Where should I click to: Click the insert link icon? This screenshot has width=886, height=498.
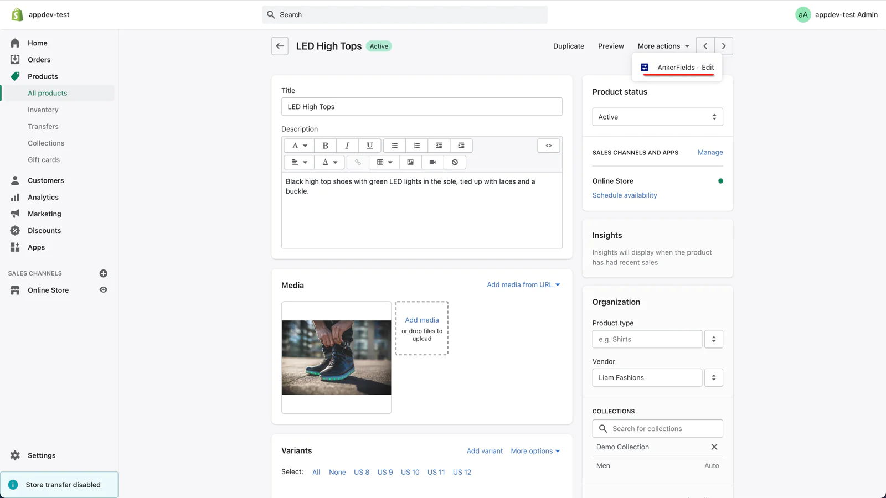[358, 162]
